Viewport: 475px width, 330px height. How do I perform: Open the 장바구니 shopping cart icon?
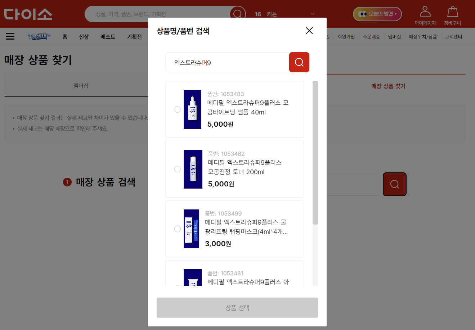(452, 15)
